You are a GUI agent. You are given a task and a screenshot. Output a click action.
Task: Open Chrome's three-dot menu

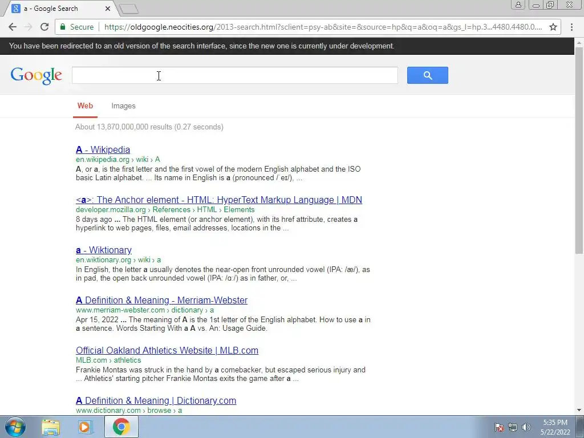click(571, 27)
